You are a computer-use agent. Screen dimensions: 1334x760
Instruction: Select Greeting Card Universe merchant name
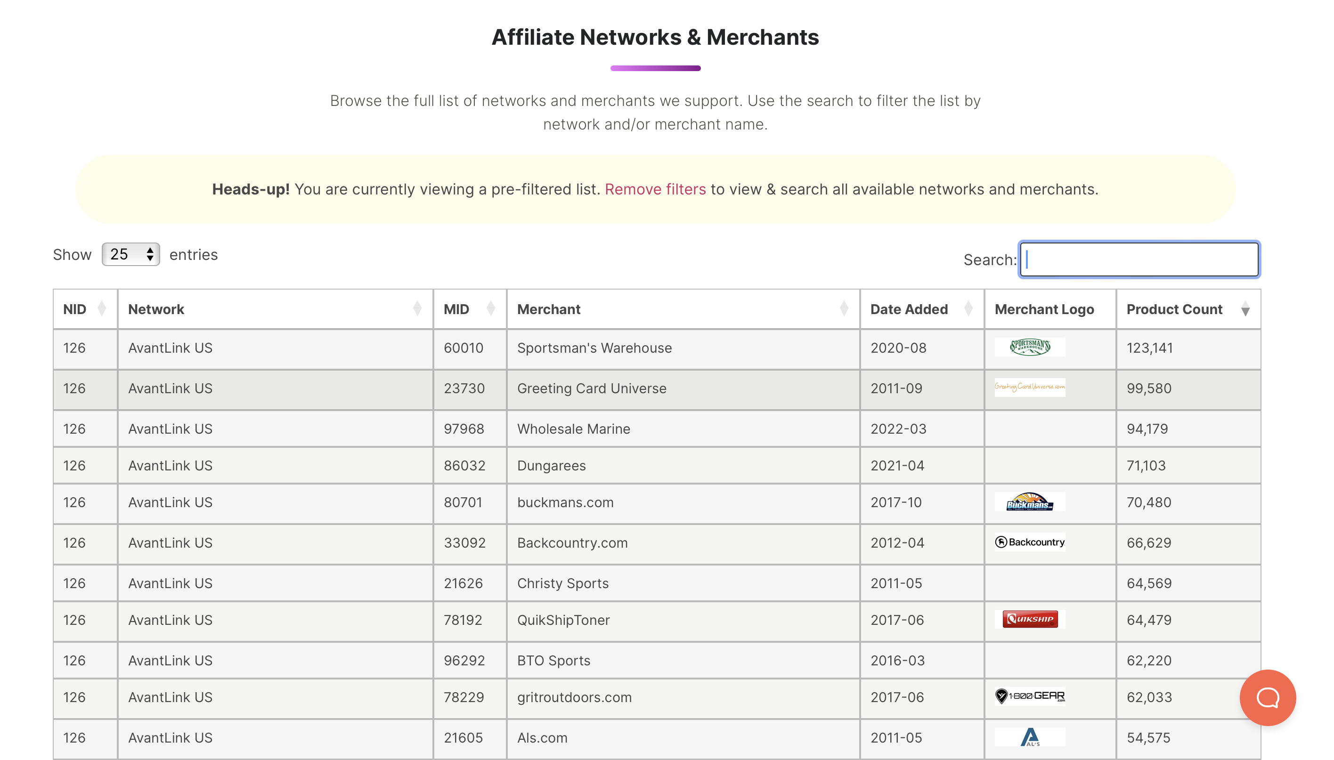point(592,388)
